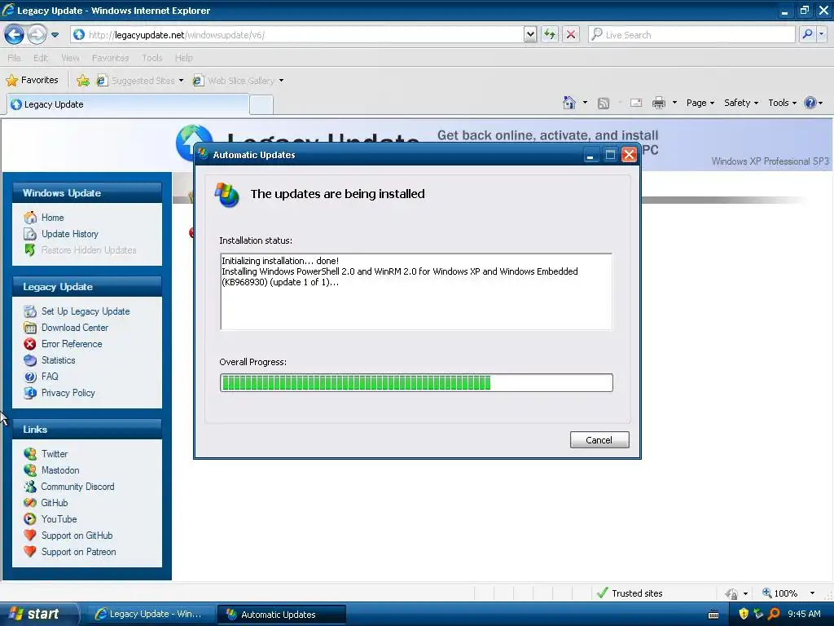Click the legacyupdate.net address bar

coord(296,35)
